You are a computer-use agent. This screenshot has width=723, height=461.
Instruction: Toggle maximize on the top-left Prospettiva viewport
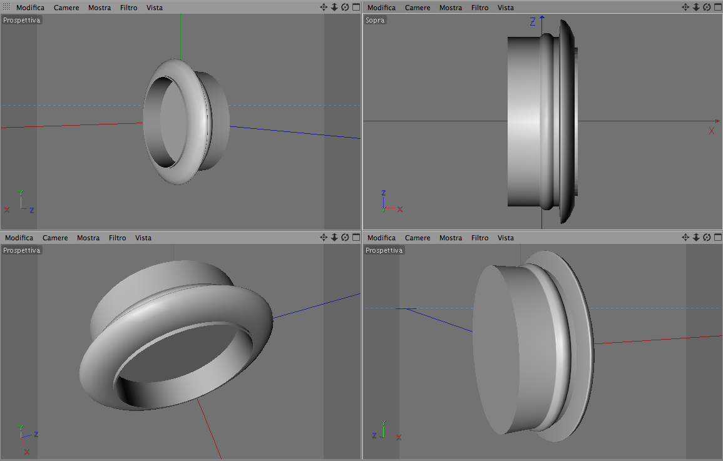(356, 8)
